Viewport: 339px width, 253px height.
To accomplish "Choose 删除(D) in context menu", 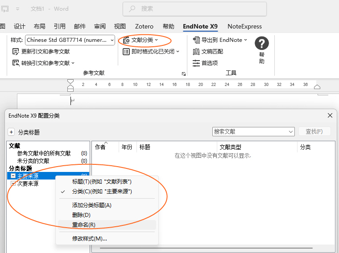I will [107, 215].
